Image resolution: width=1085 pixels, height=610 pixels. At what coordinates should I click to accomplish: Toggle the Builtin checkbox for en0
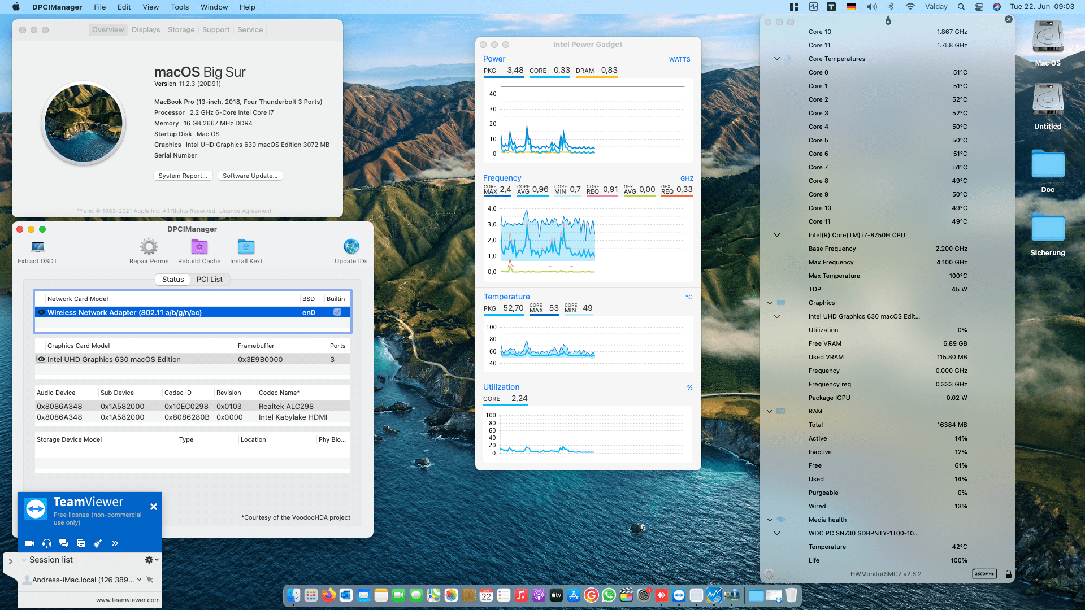pos(337,312)
